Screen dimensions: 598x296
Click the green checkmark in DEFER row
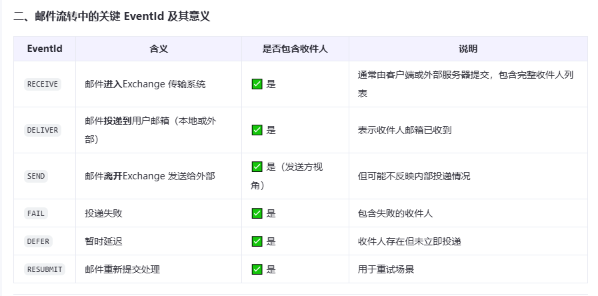click(x=257, y=241)
